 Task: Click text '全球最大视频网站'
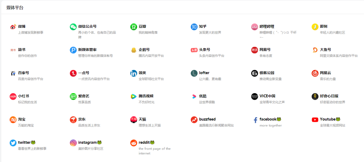coord(332,125)
